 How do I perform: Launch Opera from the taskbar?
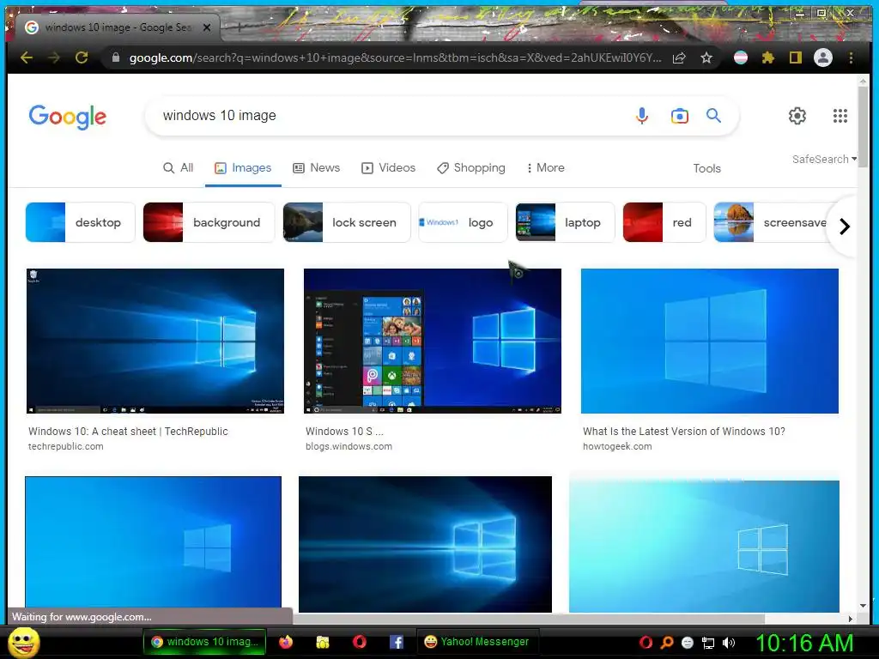[360, 642]
